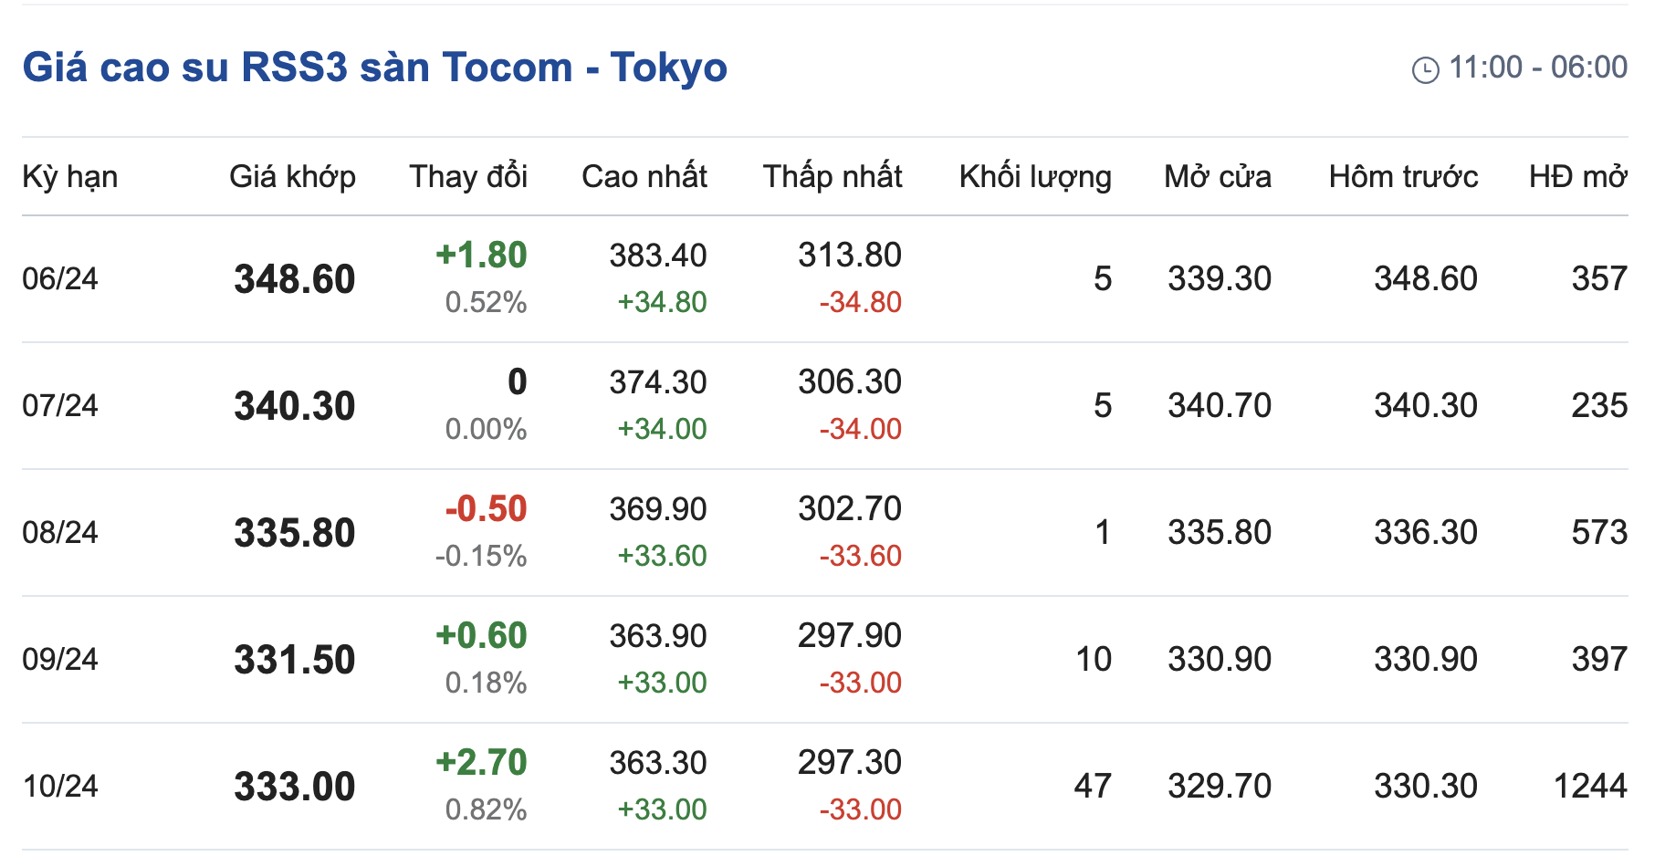Screen dimensions: 1665x856
Task: Select the Thay đổi column header
Action: click(468, 176)
